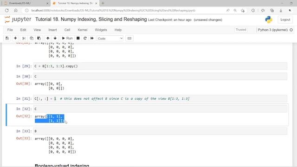Open the cell type Code dropdown
Screen dimensions: 297x167
point(110,39)
